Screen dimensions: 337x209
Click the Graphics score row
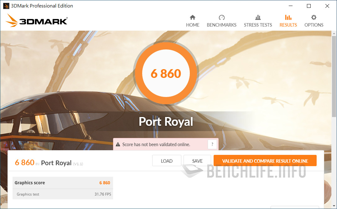point(63,183)
